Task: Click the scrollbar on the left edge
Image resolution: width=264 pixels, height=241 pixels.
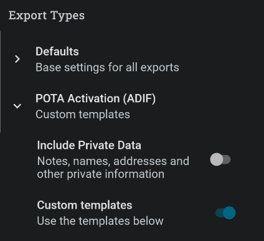Action: (x=1, y=82)
